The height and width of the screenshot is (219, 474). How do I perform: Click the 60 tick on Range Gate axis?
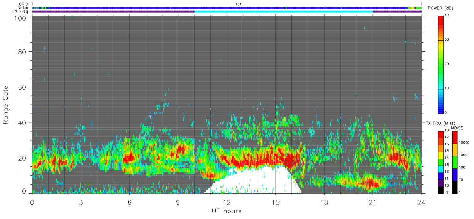pyautogui.click(x=22, y=87)
